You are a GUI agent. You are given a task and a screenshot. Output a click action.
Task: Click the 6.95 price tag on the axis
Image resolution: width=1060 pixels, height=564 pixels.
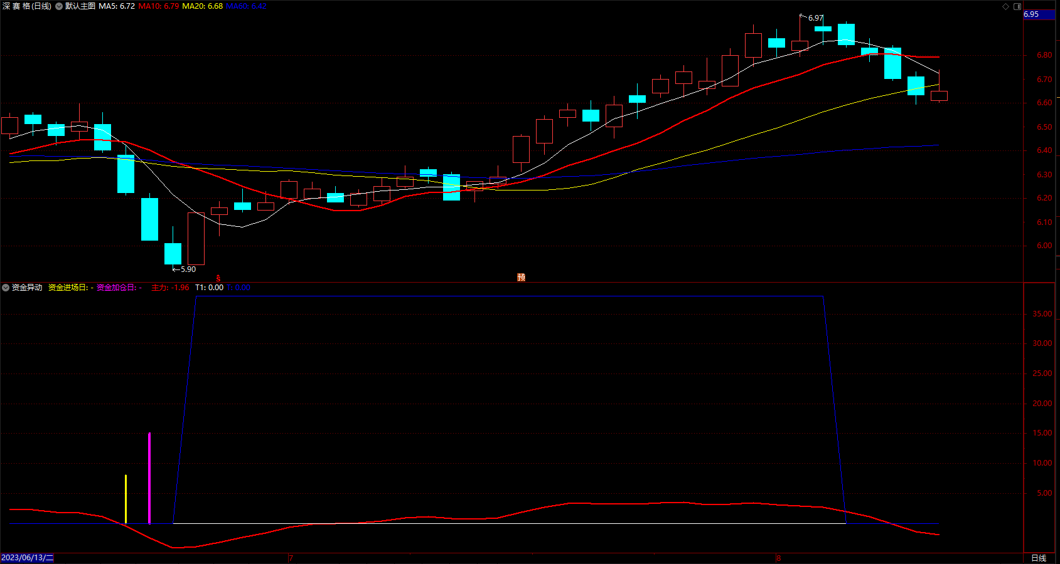point(1039,14)
